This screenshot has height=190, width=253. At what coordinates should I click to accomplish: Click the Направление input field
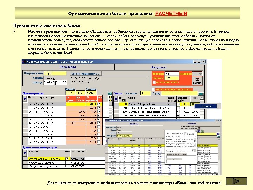tap(55, 73)
